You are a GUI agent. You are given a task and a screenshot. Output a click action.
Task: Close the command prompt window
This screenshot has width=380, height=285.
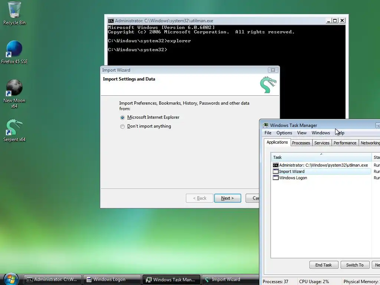(x=342, y=21)
